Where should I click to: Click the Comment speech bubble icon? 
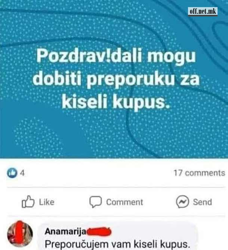(95, 202)
